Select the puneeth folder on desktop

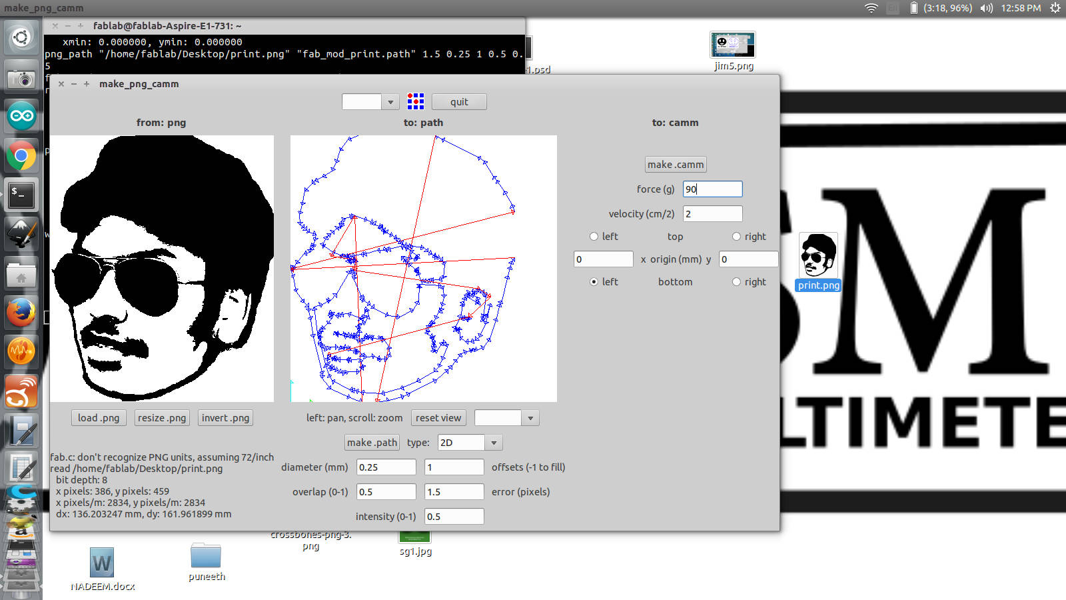[x=206, y=562]
